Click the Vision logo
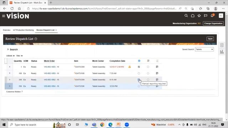The width and height of the screenshot is (228, 128). pyautogui.click(x=18, y=16)
